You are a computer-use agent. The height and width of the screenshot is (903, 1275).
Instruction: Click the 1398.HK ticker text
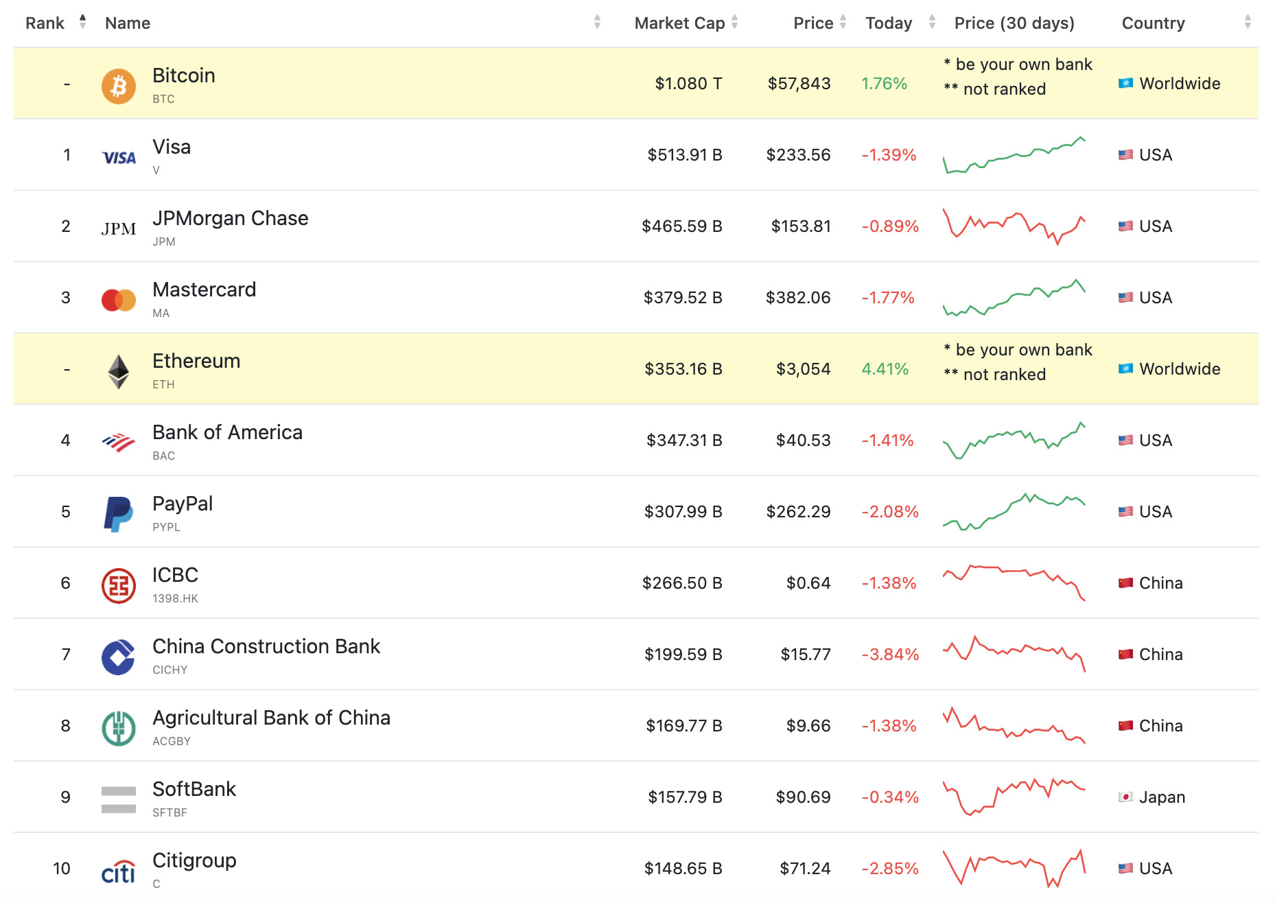(x=175, y=598)
